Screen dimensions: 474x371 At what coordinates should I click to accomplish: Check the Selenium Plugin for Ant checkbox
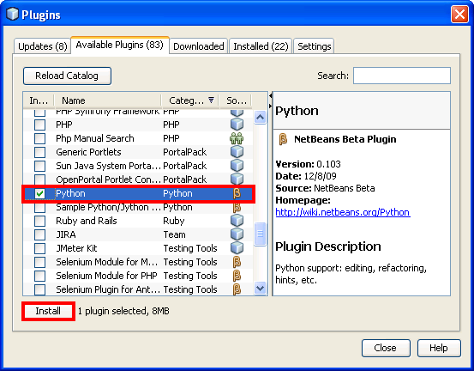pos(39,289)
